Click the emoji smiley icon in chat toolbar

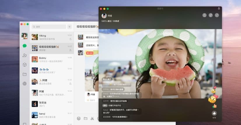click(x=79, y=118)
